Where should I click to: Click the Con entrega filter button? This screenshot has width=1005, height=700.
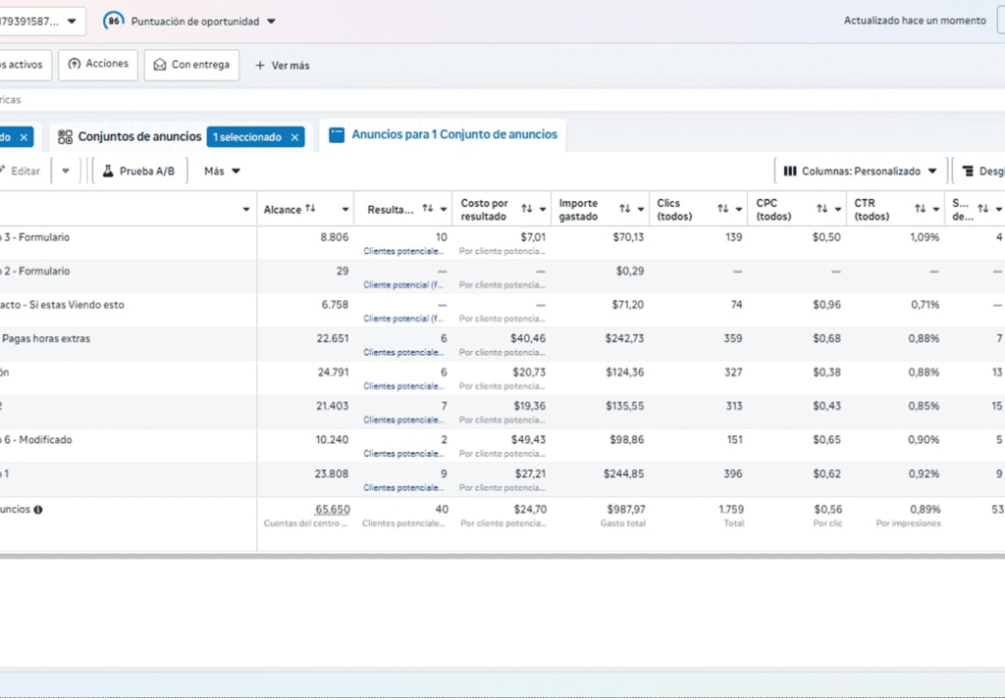pos(191,65)
